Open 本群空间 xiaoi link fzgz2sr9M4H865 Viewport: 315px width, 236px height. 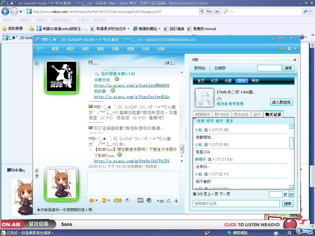pyautogui.click(x=132, y=85)
